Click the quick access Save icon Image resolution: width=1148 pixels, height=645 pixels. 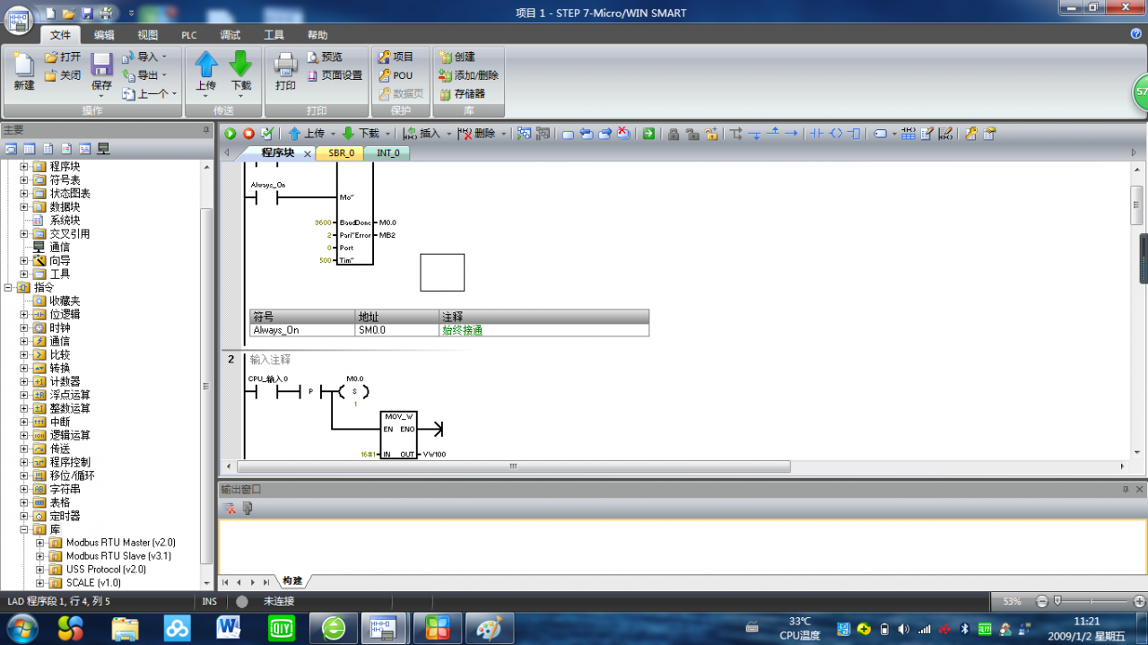tap(87, 13)
